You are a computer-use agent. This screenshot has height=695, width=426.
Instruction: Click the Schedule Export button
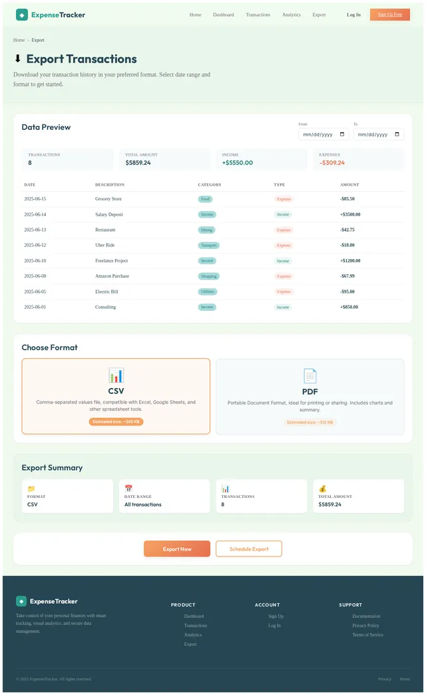[x=249, y=549]
